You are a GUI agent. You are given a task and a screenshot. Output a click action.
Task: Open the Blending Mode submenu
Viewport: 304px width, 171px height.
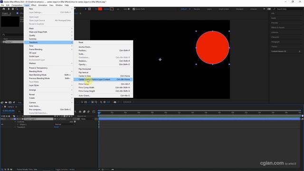tap(49, 71)
